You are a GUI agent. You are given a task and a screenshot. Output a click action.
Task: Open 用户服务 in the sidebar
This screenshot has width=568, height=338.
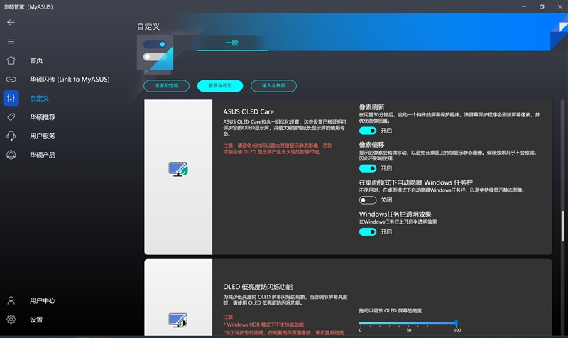pyautogui.click(x=43, y=136)
